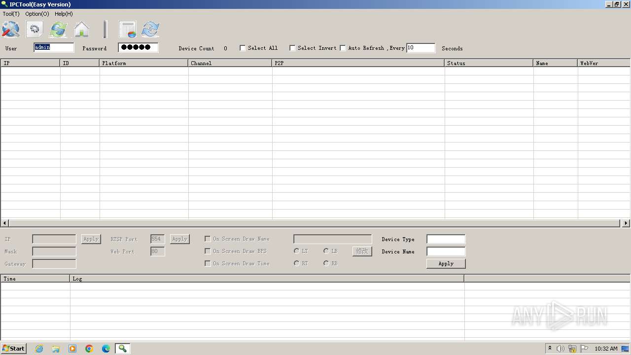Open Microsoft Edge from the taskbar
Screen dimensions: 631x355
pos(106,349)
